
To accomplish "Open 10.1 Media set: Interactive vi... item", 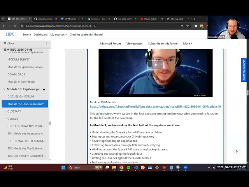I will tap(26, 134).
